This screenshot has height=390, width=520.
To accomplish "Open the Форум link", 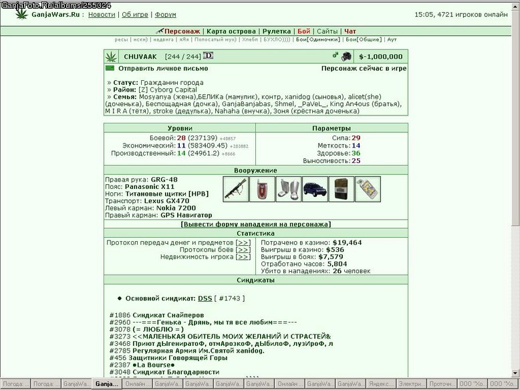I will point(166,15).
